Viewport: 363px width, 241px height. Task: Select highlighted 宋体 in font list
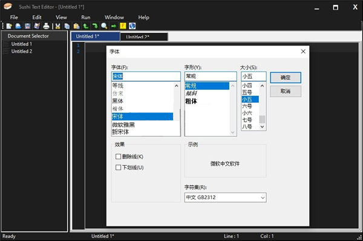(142, 116)
